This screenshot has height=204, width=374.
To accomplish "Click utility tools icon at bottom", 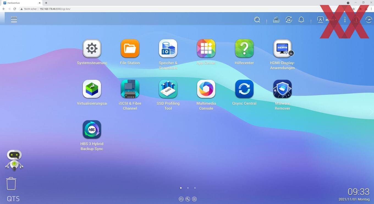I will (188, 199).
